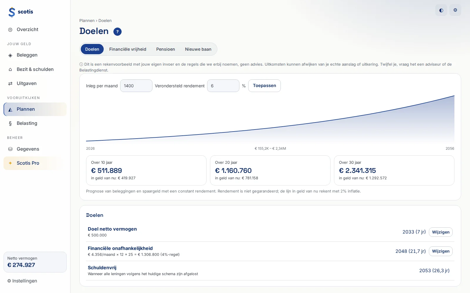Click the Plannen breadcrumb link
Screen dimensions: 470x293
pyautogui.click(x=87, y=21)
